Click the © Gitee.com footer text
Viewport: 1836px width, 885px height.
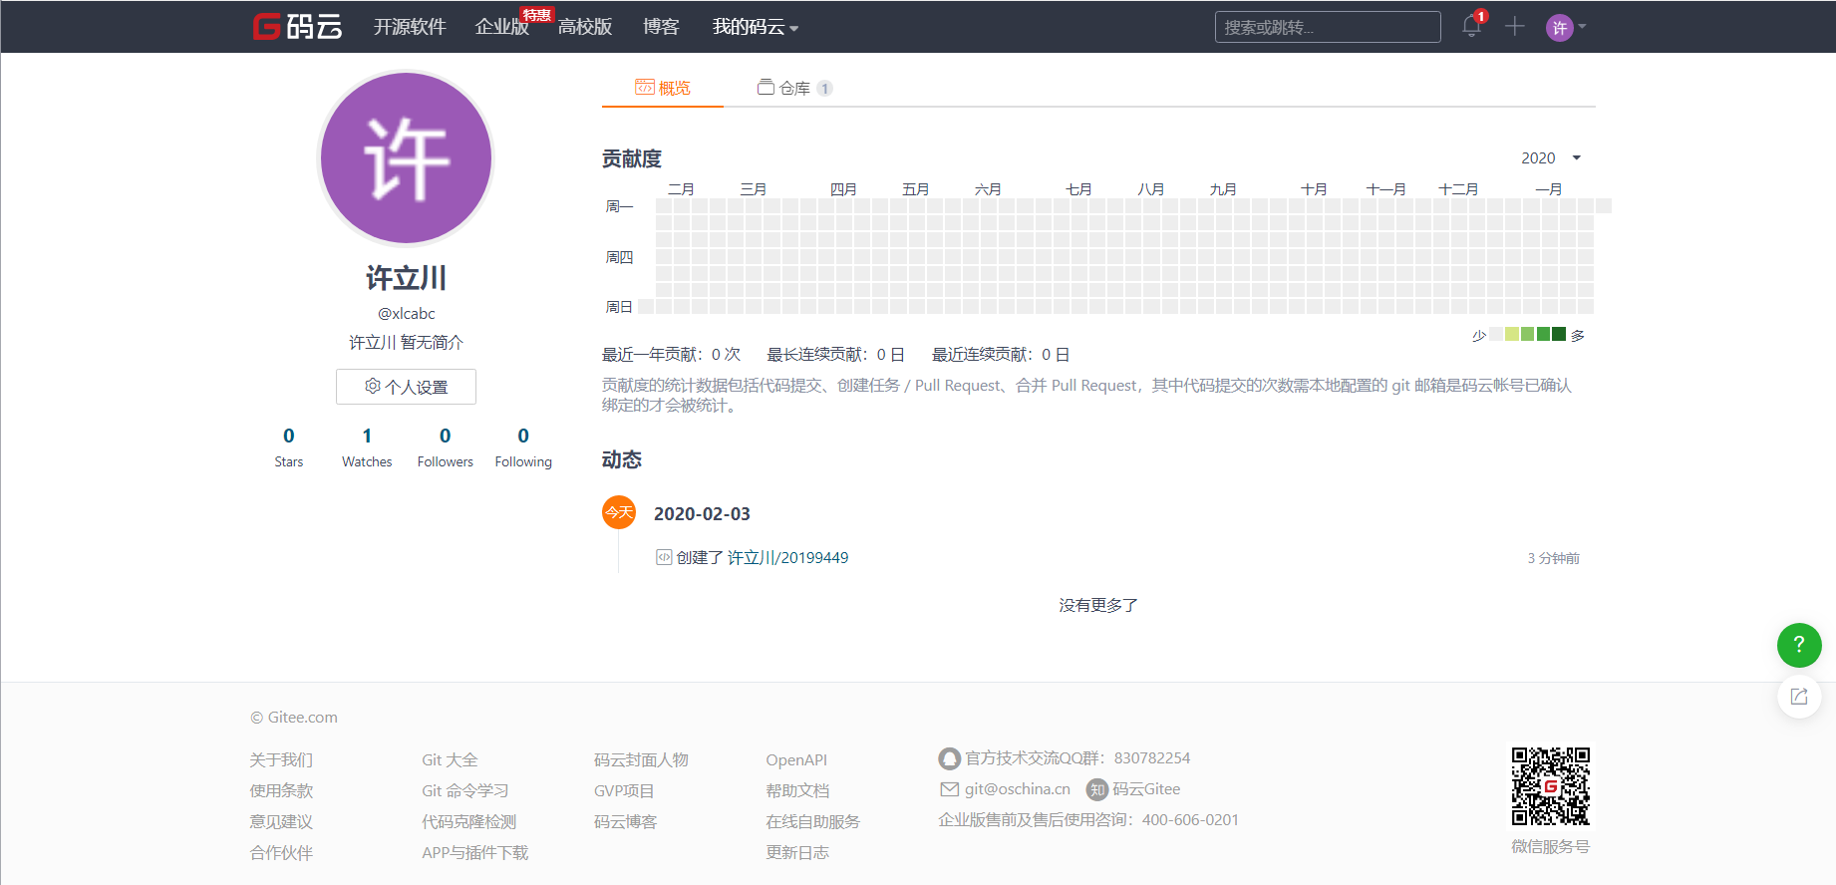tap(294, 718)
